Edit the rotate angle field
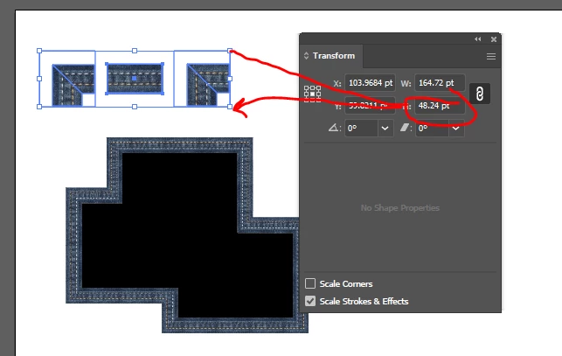562x356 pixels. coord(361,128)
